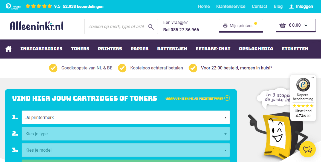Open the Eetbare-inkt menu
This screenshot has width=321, height=162.
coord(213,49)
